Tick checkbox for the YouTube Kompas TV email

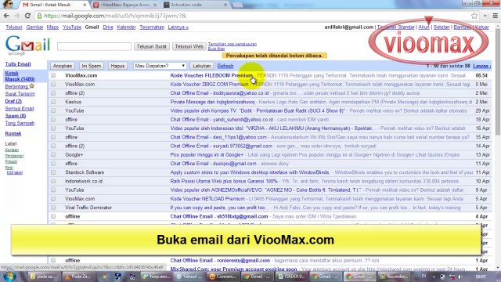tap(53, 110)
